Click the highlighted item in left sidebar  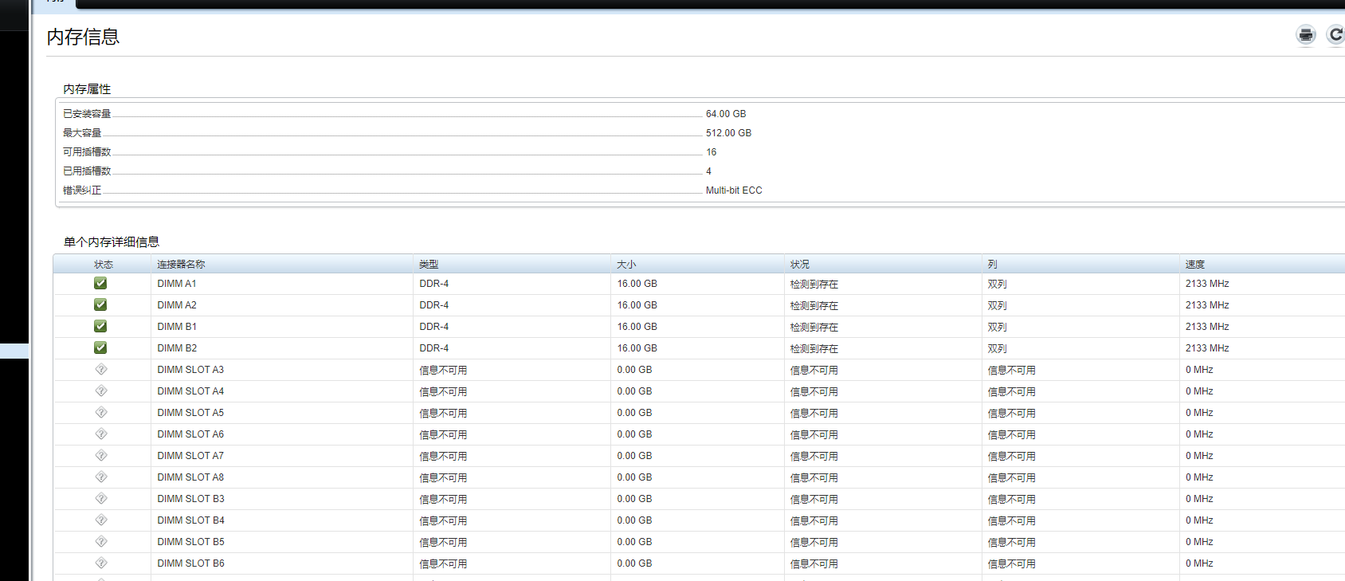point(14,351)
